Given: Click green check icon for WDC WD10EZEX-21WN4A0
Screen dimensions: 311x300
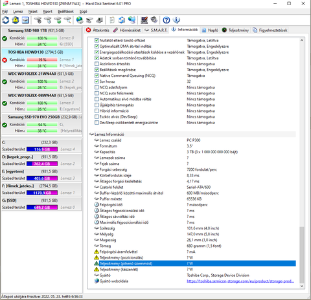Looking at the screenshot, I should (5, 81).
